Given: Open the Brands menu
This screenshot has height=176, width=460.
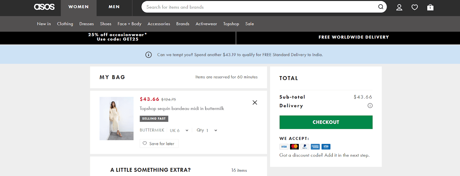Looking at the screenshot, I should 183,24.
